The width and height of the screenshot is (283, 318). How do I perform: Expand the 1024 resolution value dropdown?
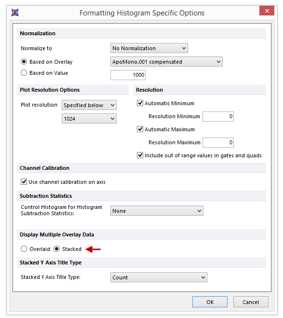pos(89,118)
